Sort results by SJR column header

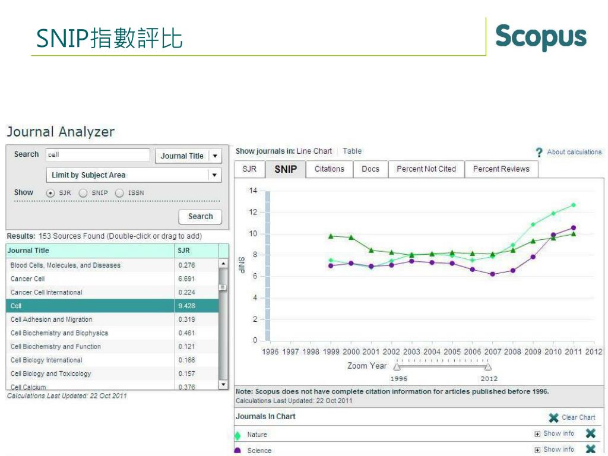point(196,251)
